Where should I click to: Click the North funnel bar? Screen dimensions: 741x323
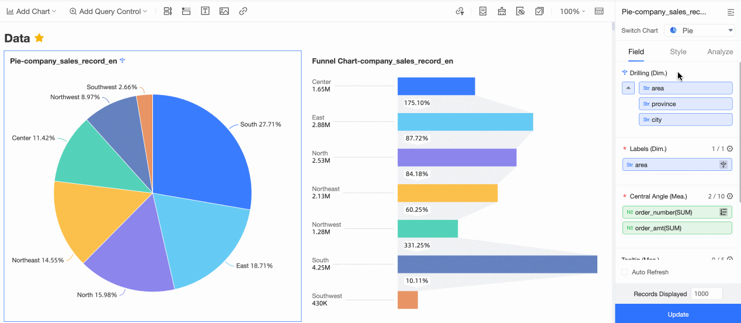pyautogui.click(x=457, y=157)
